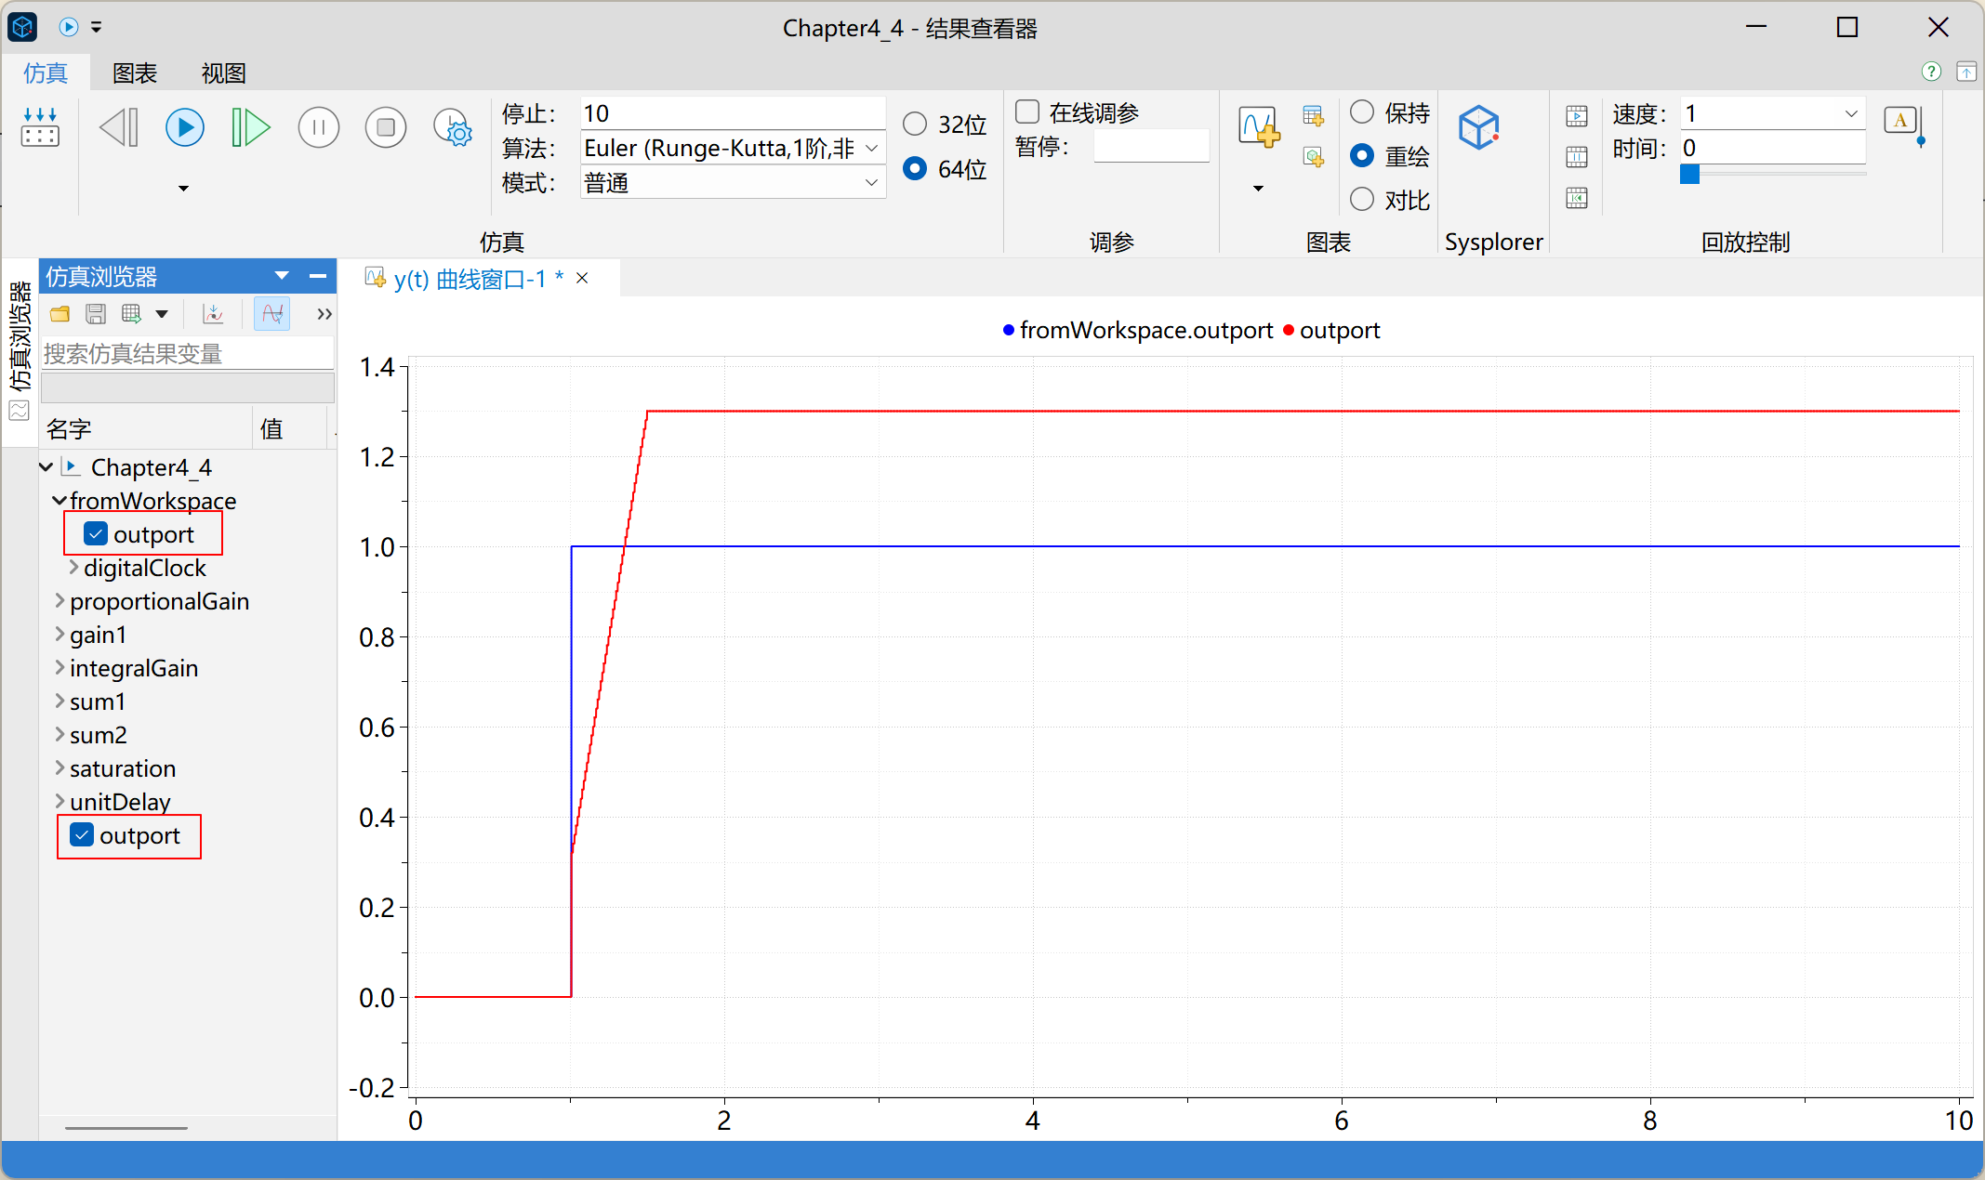The height and width of the screenshot is (1180, 1985).
Task: Switch to the 视图 ribbon tab
Action: coord(223,72)
